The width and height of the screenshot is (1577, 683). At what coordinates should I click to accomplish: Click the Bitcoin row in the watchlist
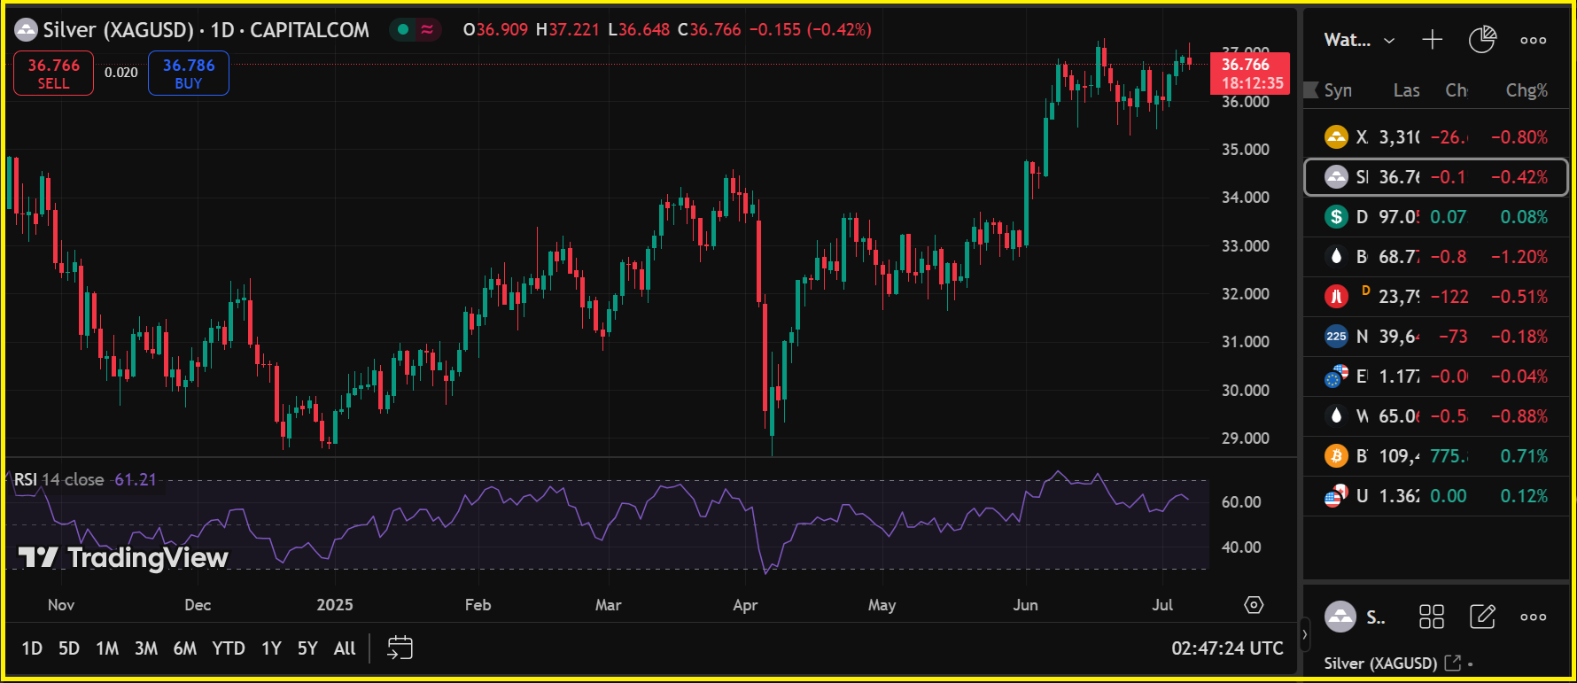pyautogui.click(x=1435, y=456)
